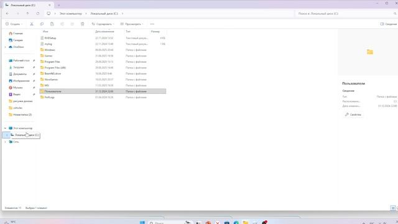Add a new tab with plus button
The width and height of the screenshot is (398, 224).
58,5
